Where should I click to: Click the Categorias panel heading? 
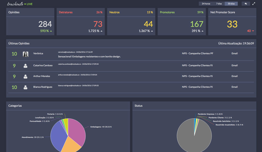pos(15,106)
